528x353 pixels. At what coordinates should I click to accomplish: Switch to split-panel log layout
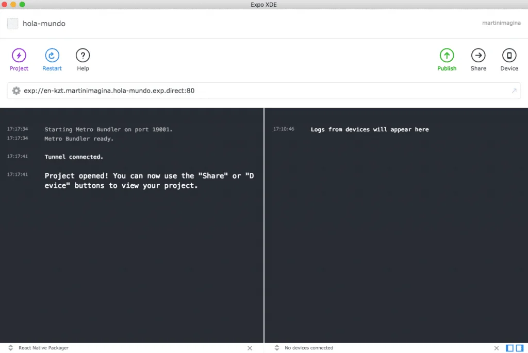520,348
